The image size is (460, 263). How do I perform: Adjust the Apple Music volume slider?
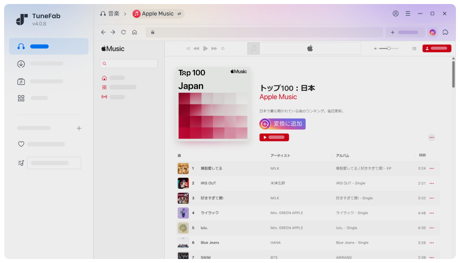point(388,49)
